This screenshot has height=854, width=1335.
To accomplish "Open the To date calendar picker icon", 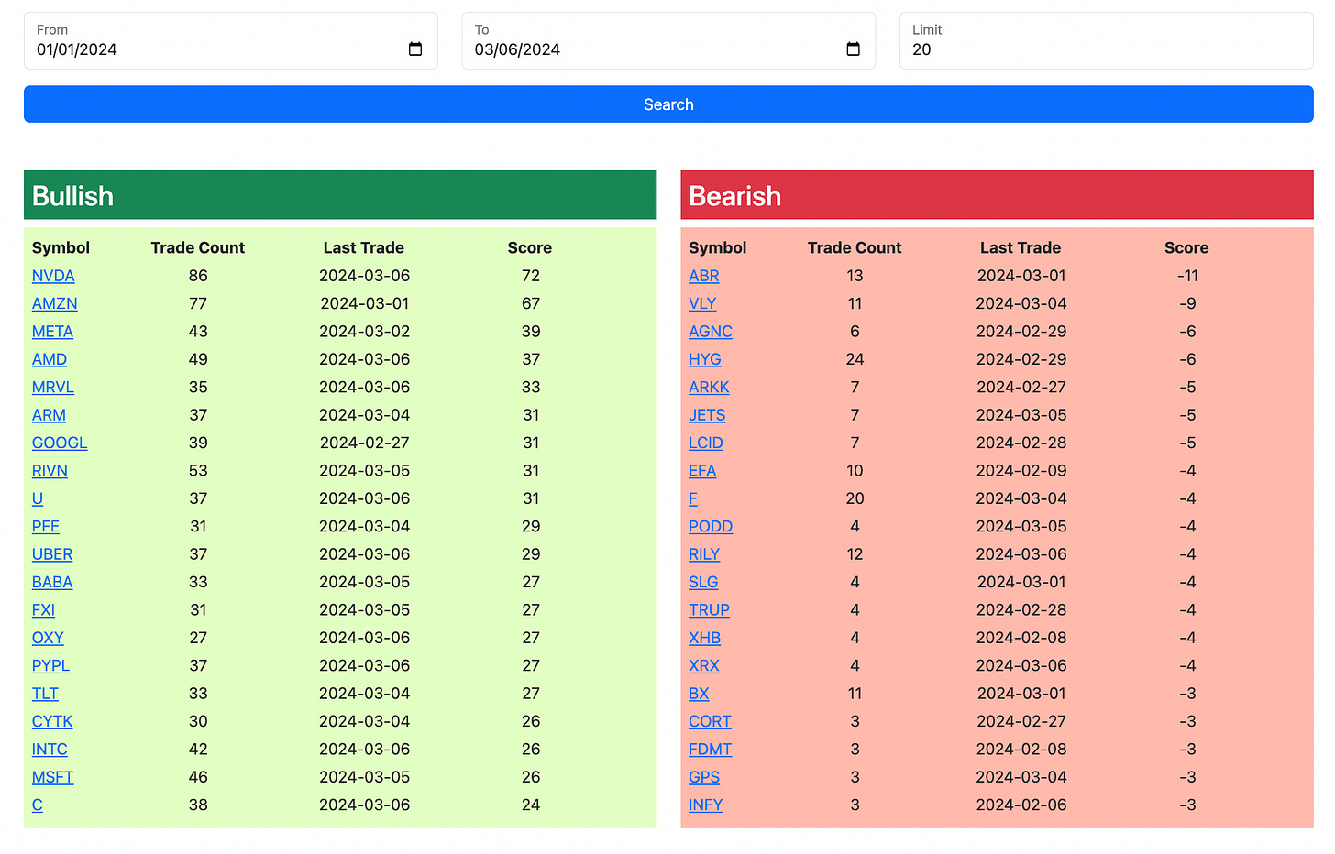I will click(854, 49).
